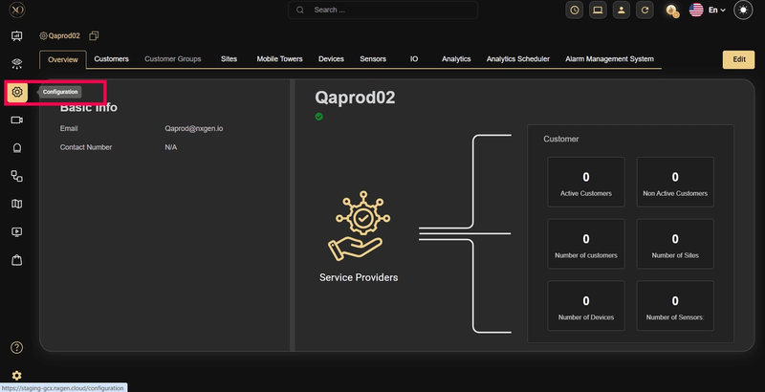Open Configuration gear in sidebar
This screenshot has height=392, width=765.
tap(17, 92)
